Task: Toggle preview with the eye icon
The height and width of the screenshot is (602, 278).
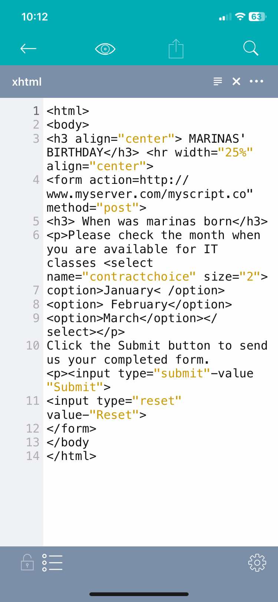Action: pos(105,49)
